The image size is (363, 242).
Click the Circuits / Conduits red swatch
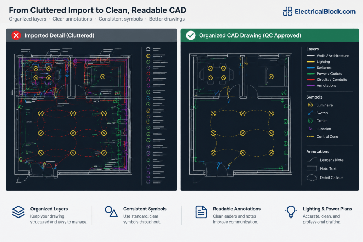pyautogui.click(x=311, y=80)
